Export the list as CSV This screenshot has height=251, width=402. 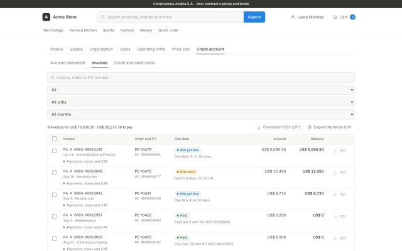(x=330, y=127)
